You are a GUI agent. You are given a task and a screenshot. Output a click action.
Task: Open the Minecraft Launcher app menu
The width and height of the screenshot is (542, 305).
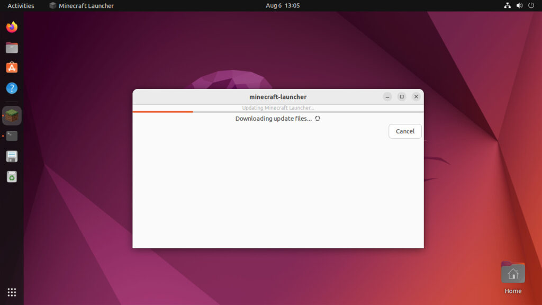[x=82, y=6]
